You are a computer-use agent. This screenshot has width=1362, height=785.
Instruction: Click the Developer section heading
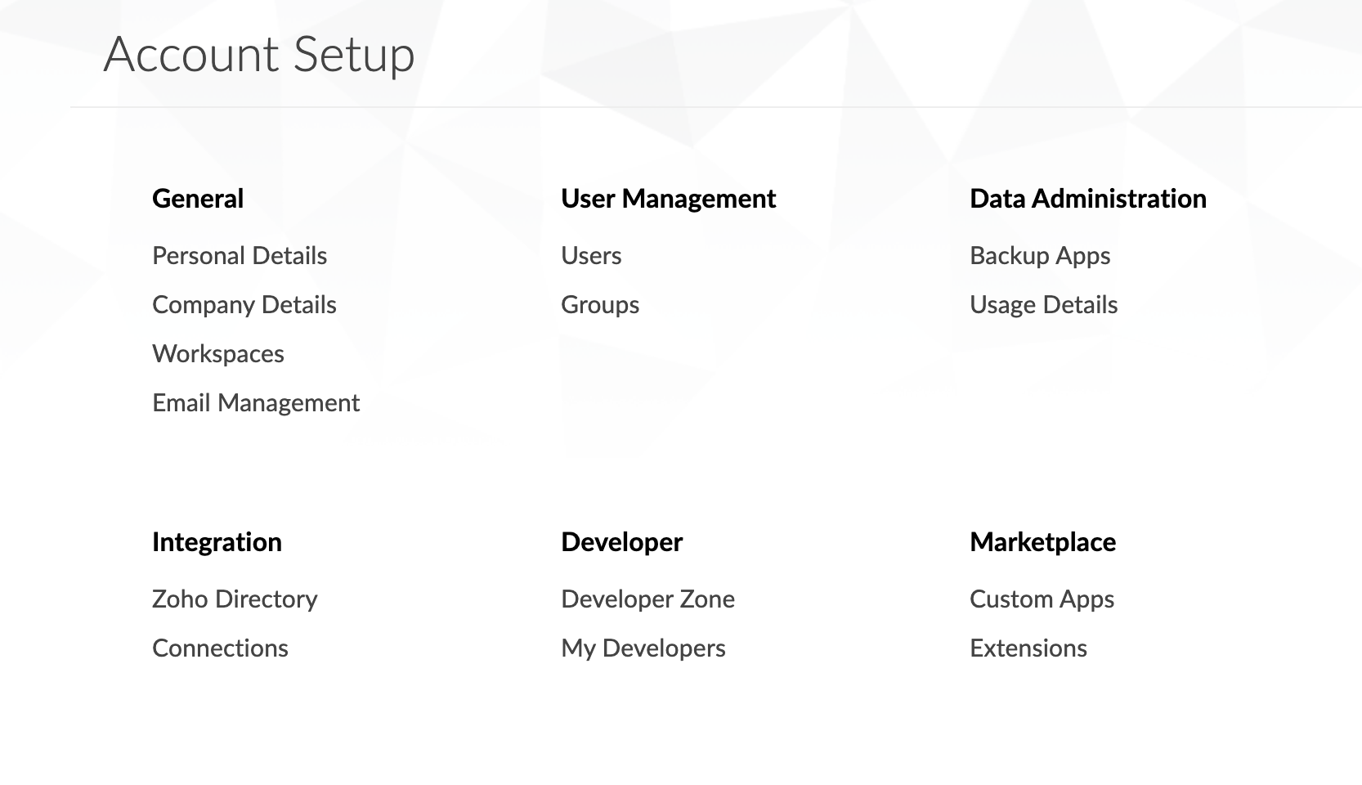[x=621, y=542]
